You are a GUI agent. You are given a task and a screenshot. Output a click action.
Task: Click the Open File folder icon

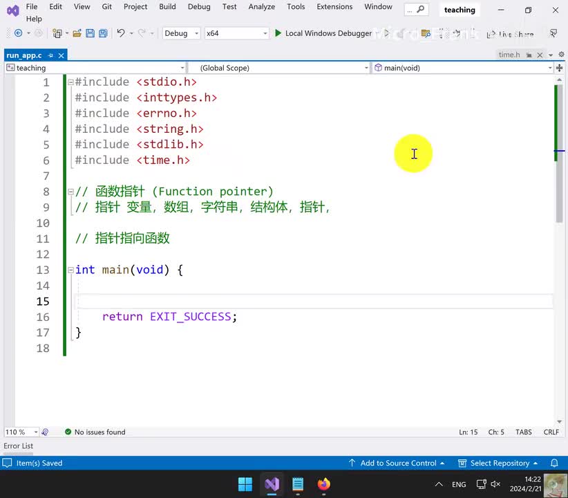(x=77, y=33)
